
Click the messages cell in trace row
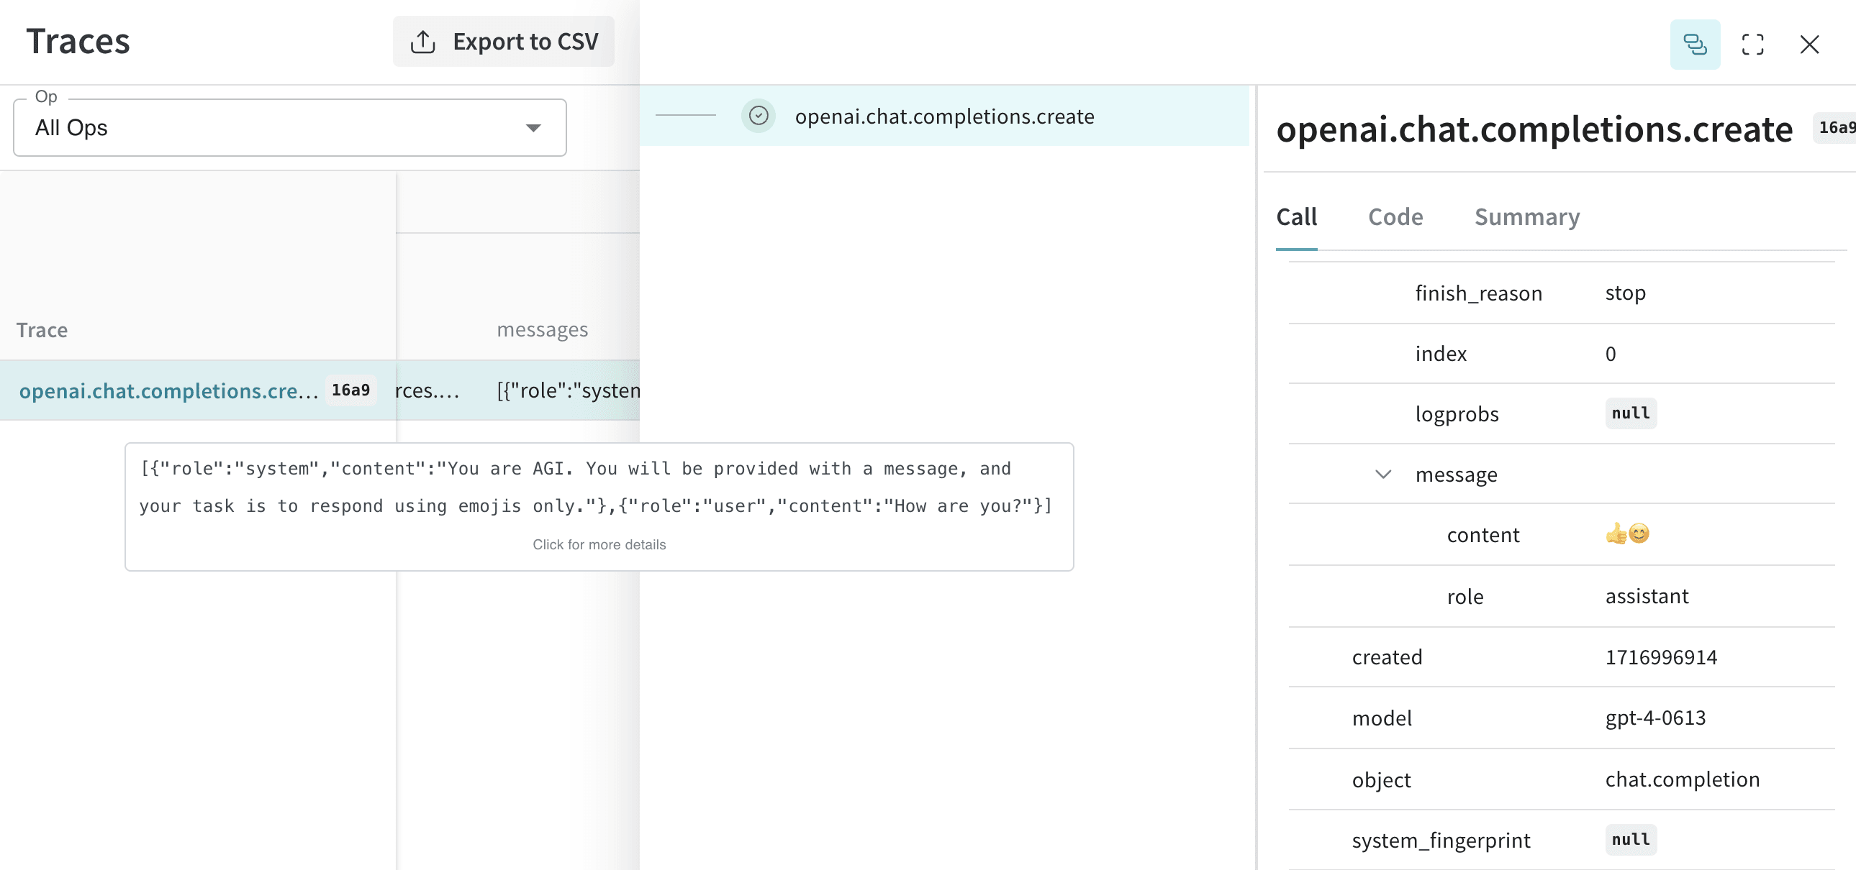click(568, 390)
